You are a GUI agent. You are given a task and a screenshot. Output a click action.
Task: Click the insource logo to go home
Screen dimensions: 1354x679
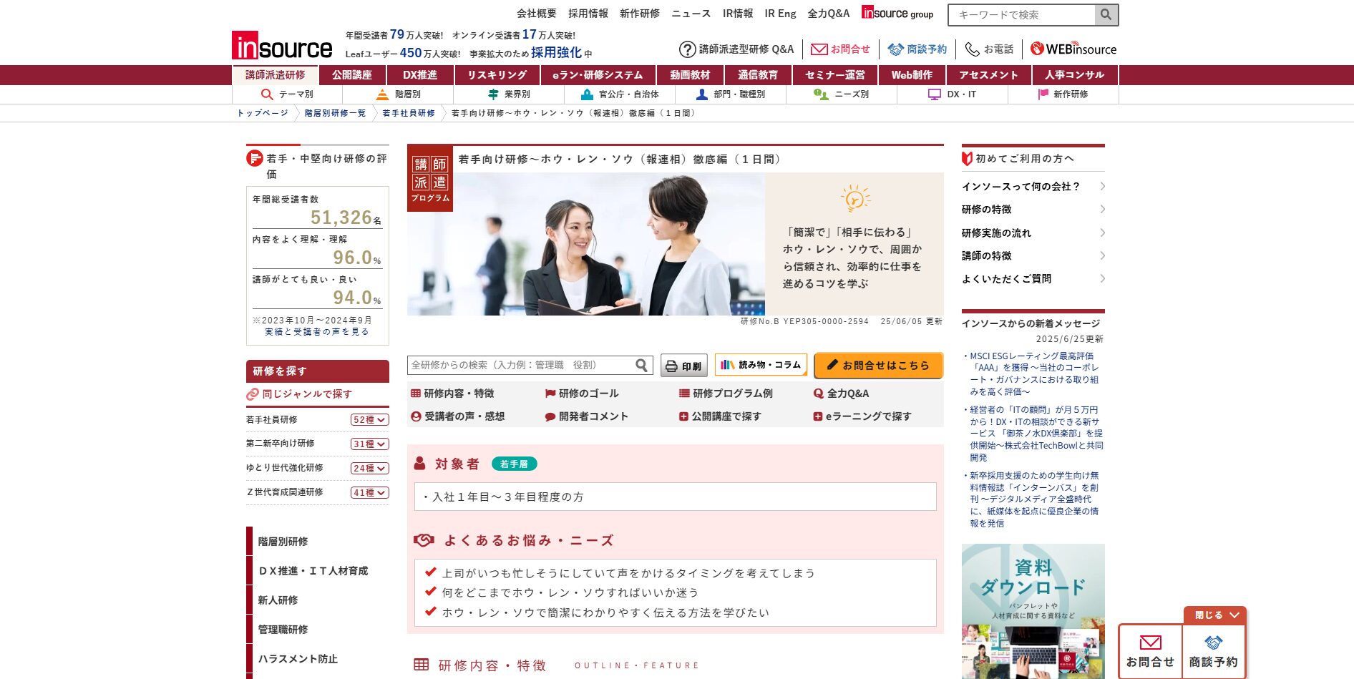pyautogui.click(x=282, y=46)
